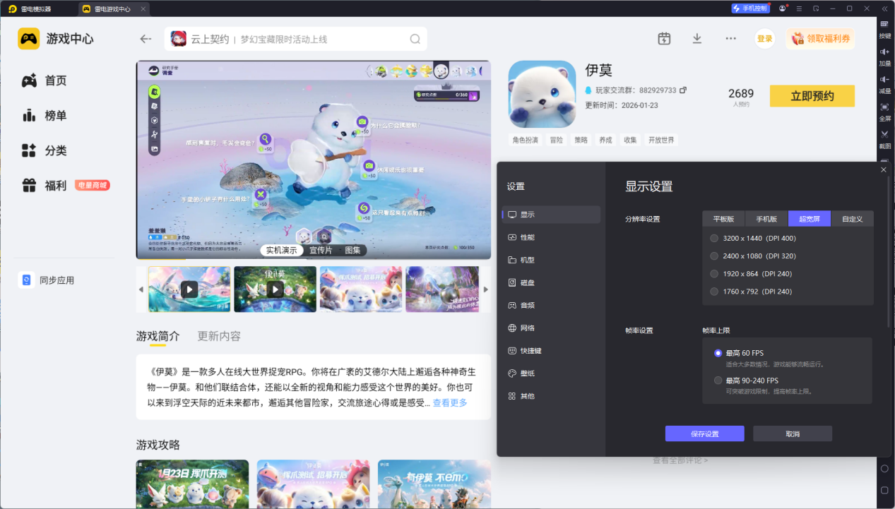895x509 pixels.
Task: Play the first video thumbnail
Action: point(189,289)
